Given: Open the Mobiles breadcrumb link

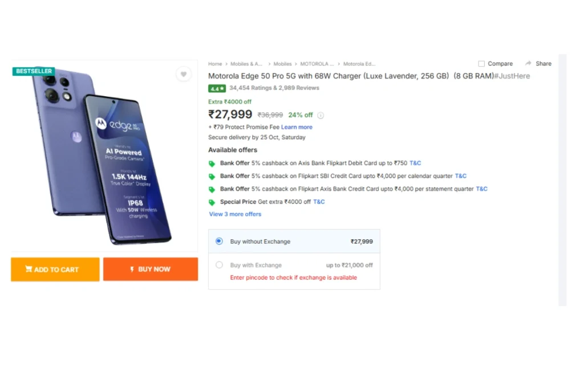Looking at the screenshot, I should coord(282,64).
